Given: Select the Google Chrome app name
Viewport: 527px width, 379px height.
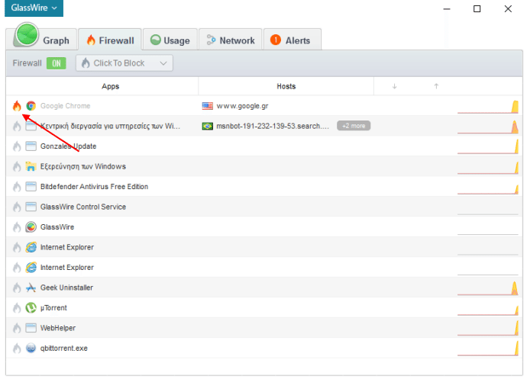Looking at the screenshot, I should 65,106.
